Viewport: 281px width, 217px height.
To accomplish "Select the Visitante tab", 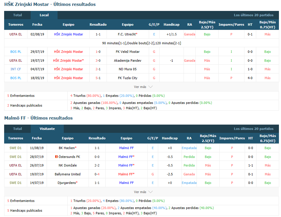I will [47, 129].
